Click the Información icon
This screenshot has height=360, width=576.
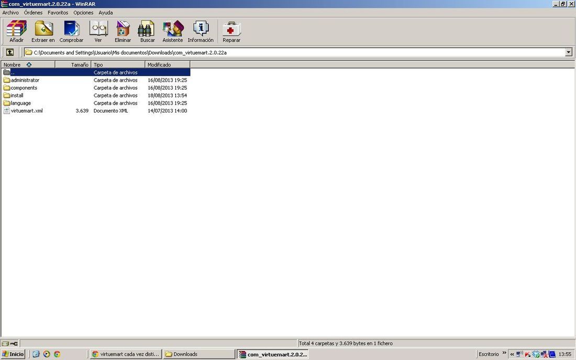[201, 31]
